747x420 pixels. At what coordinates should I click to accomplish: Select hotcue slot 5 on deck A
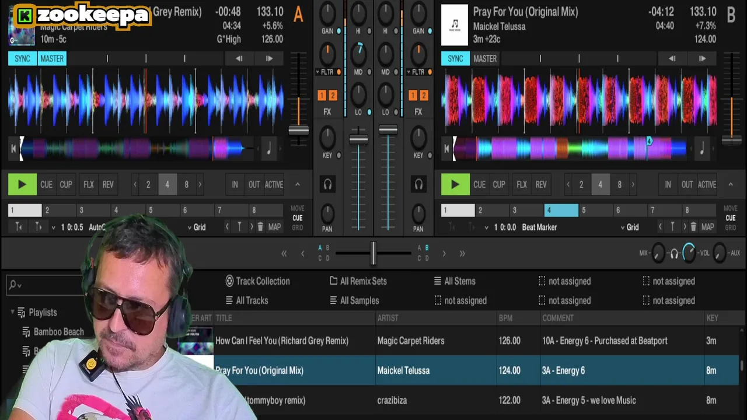[162, 210]
